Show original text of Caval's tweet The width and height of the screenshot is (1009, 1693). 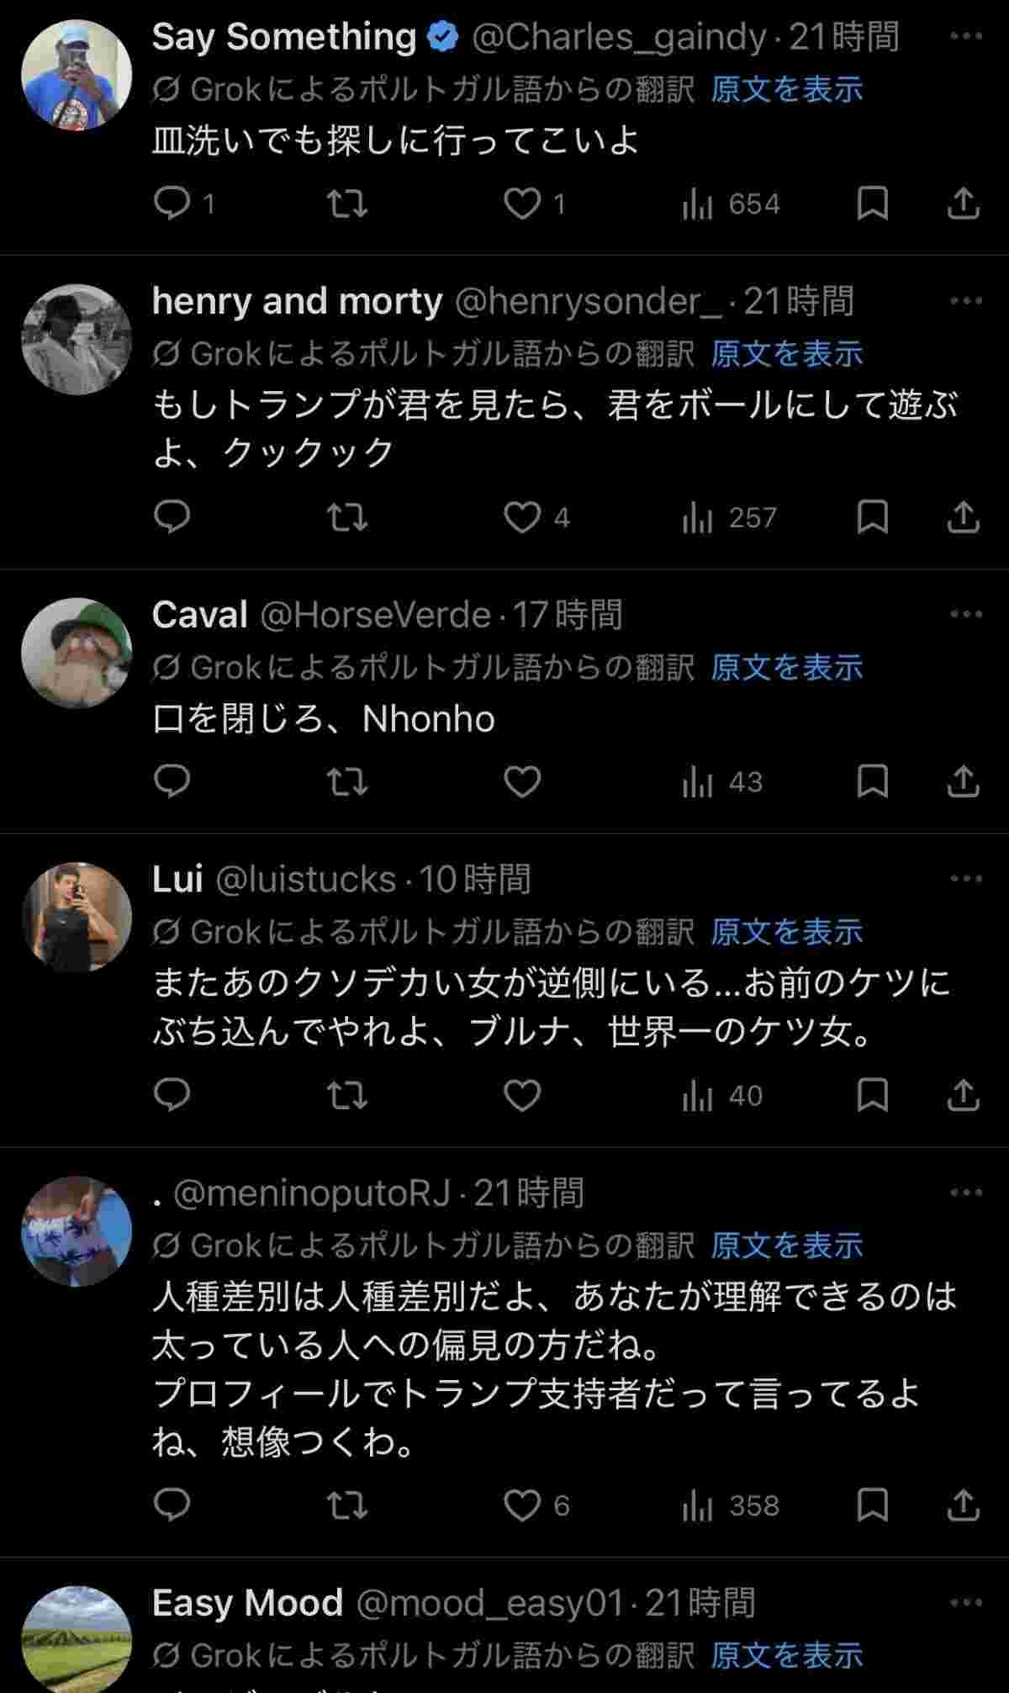786,668
